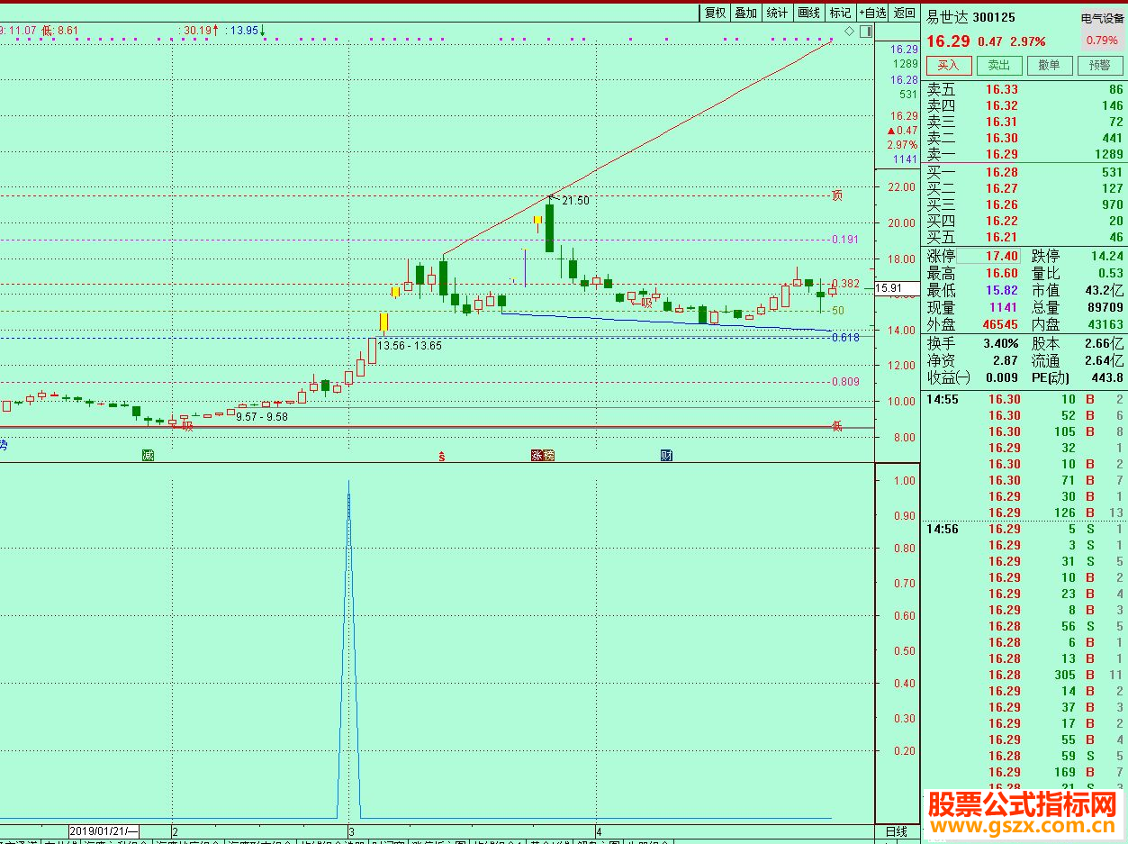
Task: Click the 卖出 sell button
Action: pyautogui.click(x=999, y=66)
